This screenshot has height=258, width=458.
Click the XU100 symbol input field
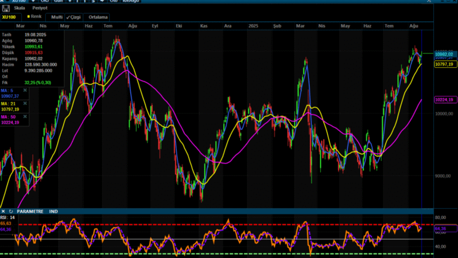pyautogui.click(x=9, y=17)
